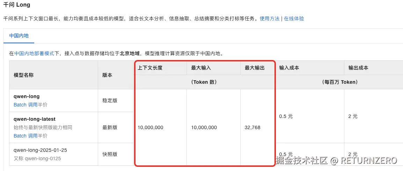Select the bold 北京地域 text
The width and height of the screenshot is (403, 171).
click(130, 53)
